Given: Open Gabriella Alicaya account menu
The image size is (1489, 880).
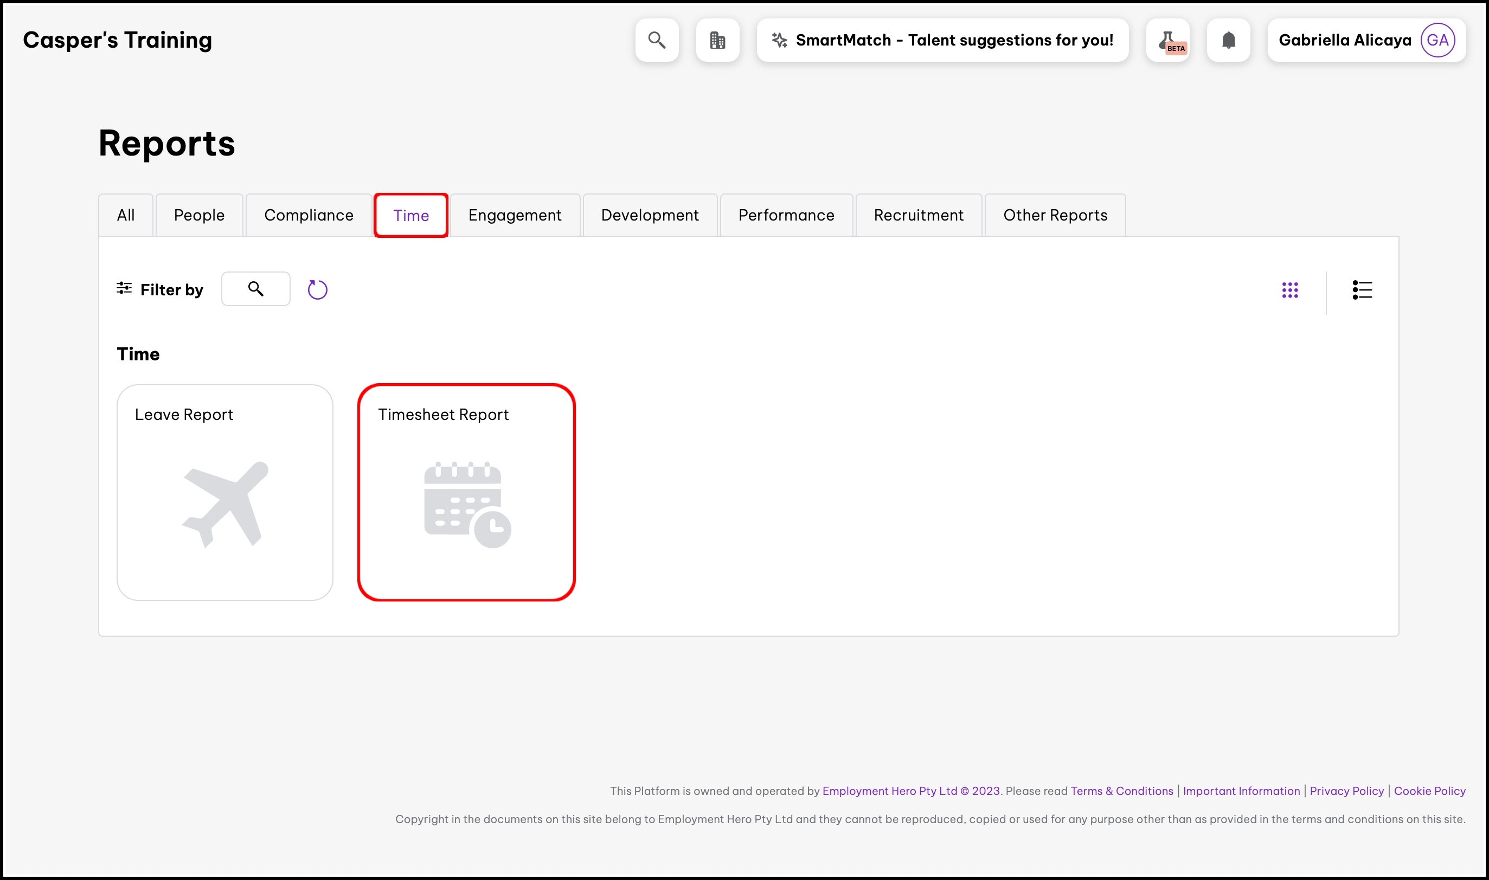Looking at the screenshot, I should (x=1344, y=40).
